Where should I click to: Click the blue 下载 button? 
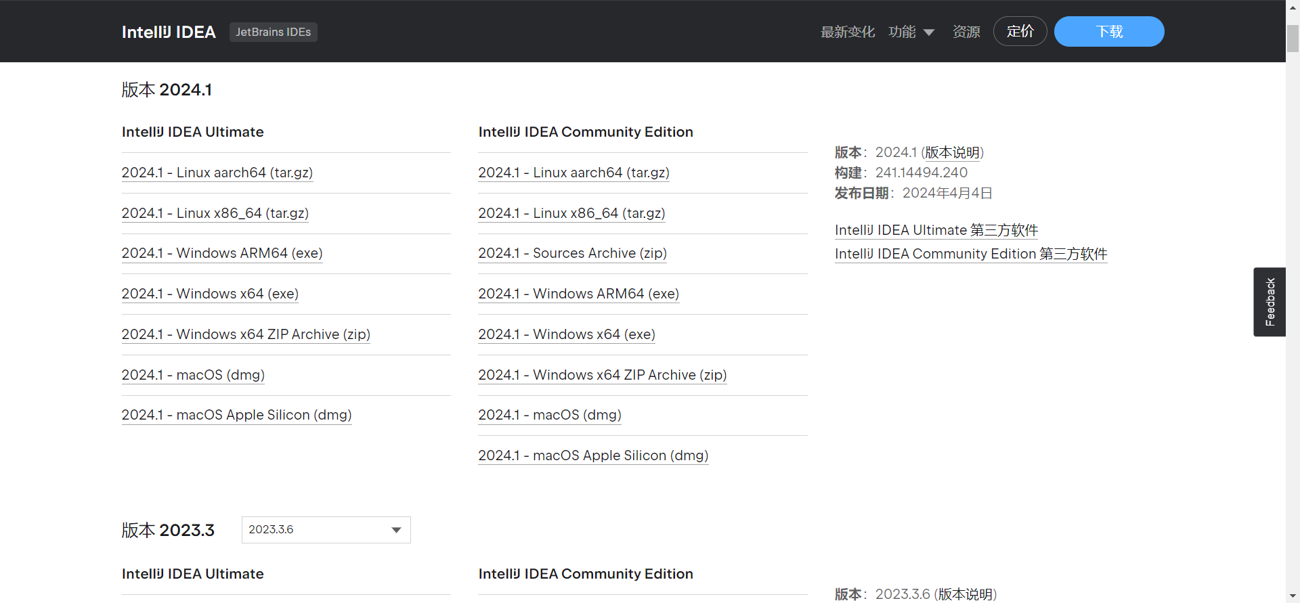pos(1109,31)
